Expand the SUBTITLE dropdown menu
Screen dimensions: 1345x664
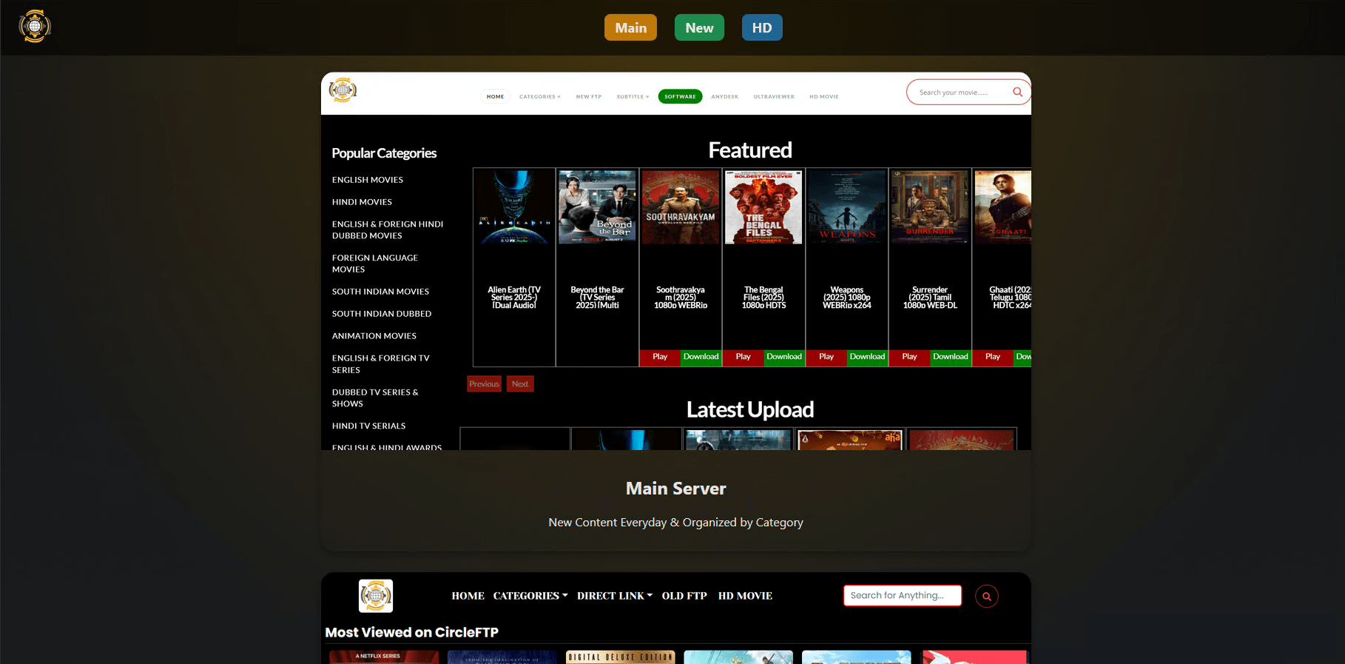click(x=633, y=97)
